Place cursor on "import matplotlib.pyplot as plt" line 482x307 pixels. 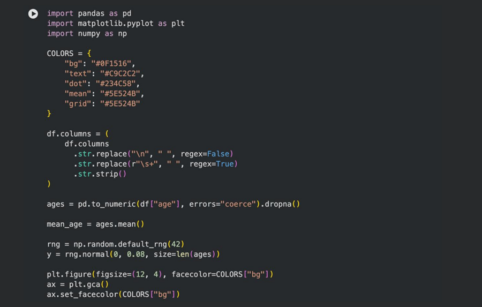coord(115,24)
